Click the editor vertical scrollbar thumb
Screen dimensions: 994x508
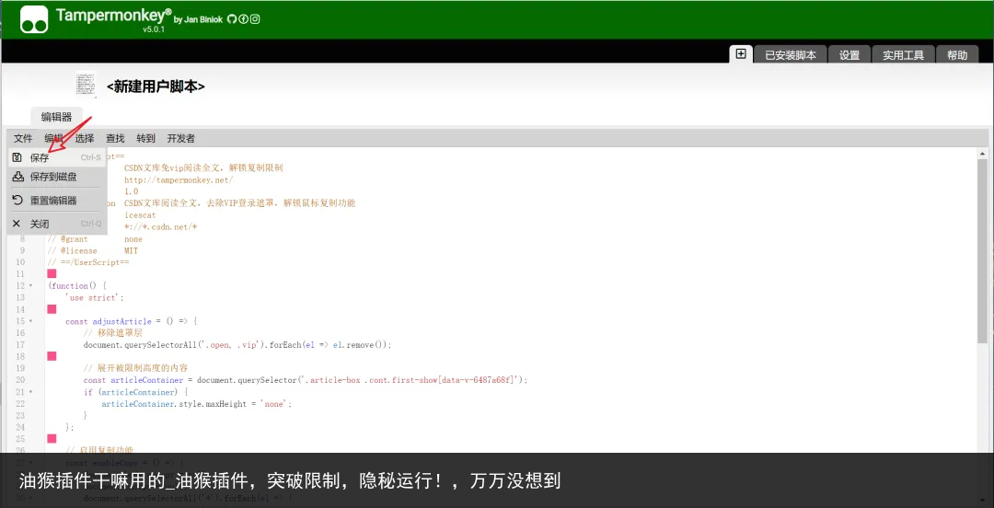[983, 250]
